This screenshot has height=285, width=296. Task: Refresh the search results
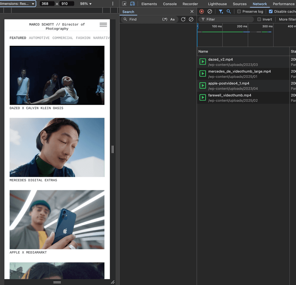click(x=183, y=19)
